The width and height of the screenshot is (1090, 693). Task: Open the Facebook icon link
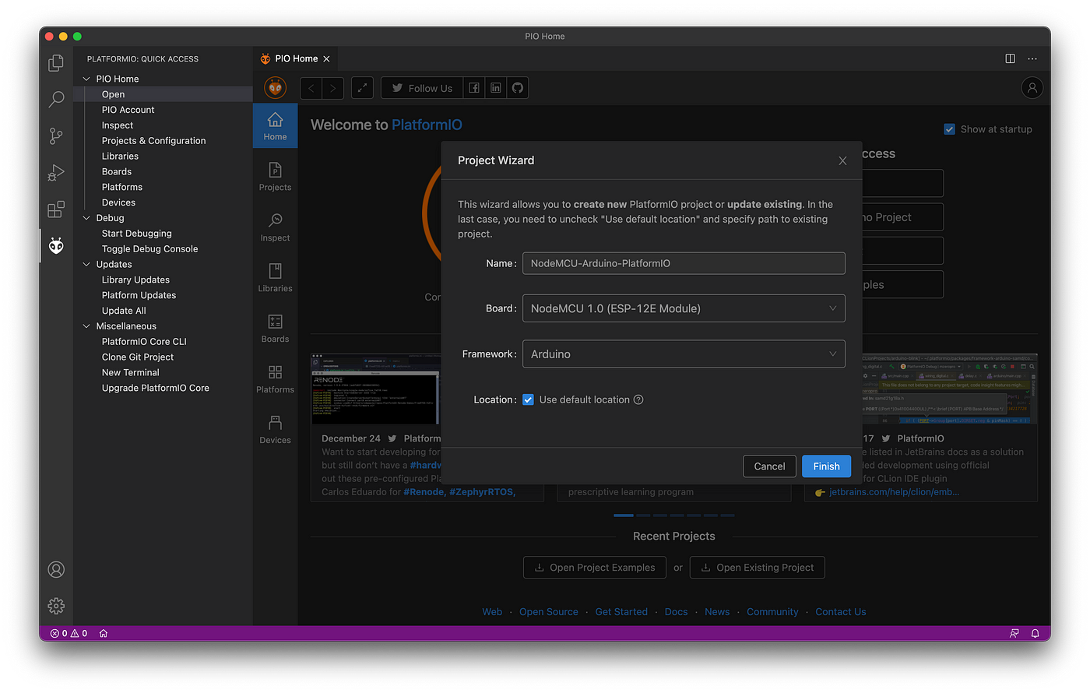(474, 88)
